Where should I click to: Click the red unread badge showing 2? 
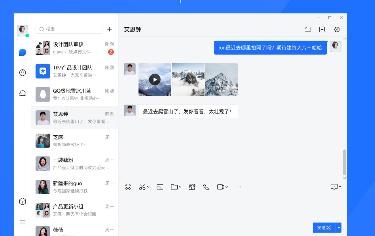click(111, 52)
